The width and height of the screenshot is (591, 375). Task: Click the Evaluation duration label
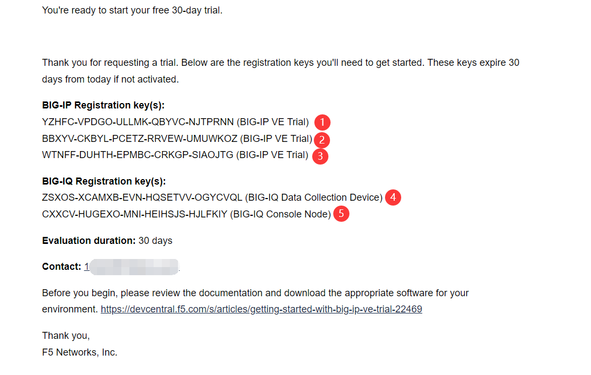point(89,240)
